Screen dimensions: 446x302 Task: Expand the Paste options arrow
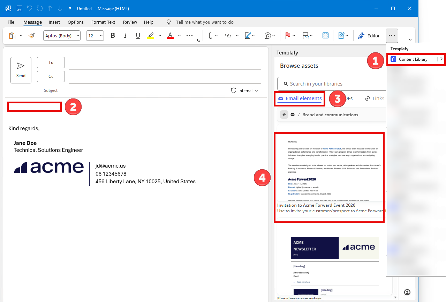click(x=21, y=36)
